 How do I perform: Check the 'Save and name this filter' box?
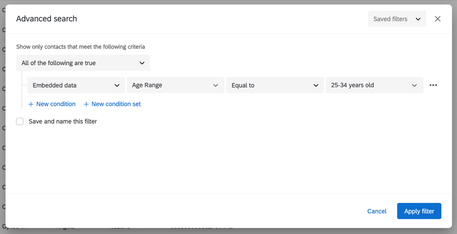coord(20,122)
